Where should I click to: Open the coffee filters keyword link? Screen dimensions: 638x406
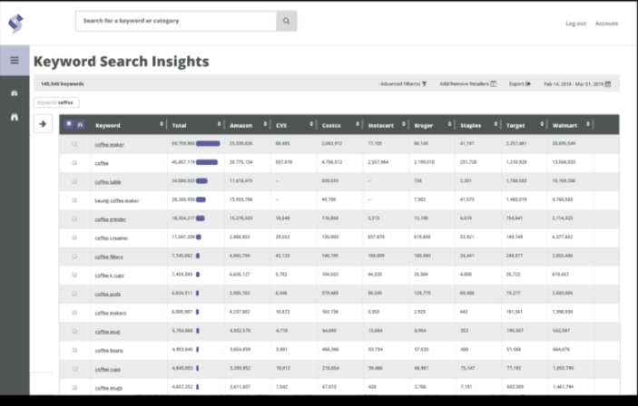tap(109, 256)
